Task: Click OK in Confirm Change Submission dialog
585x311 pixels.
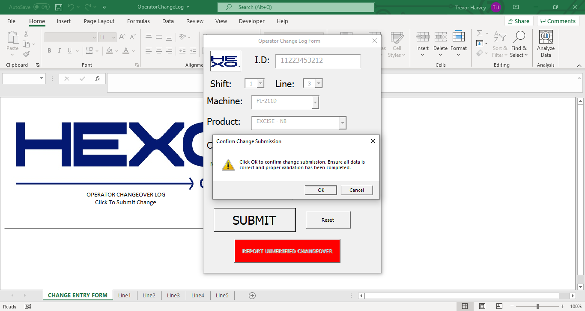Action: pos(321,190)
